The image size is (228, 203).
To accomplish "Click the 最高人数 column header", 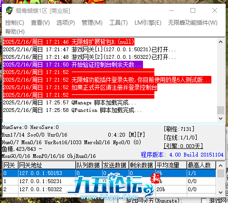I will tap(201, 166).
